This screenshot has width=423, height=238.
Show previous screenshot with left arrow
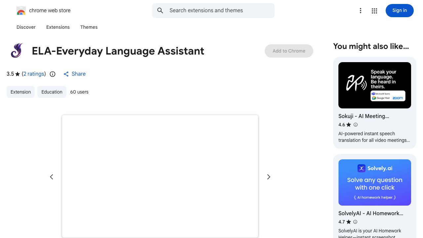point(52,177)
